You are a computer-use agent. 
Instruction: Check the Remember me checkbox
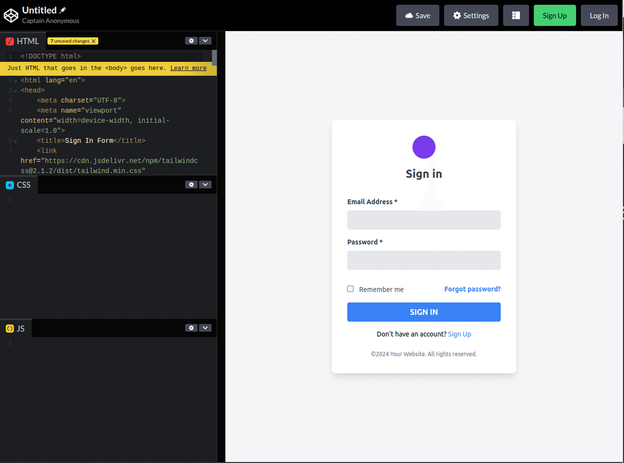pos(350,288)
